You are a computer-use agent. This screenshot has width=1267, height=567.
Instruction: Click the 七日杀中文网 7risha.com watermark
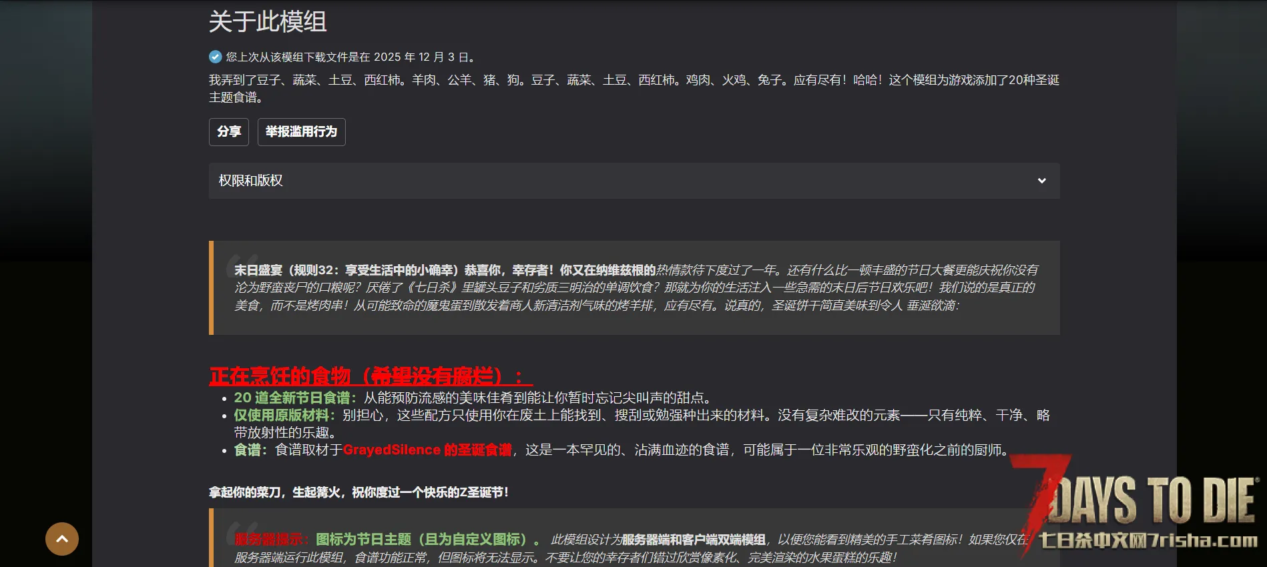(1148, 540)
